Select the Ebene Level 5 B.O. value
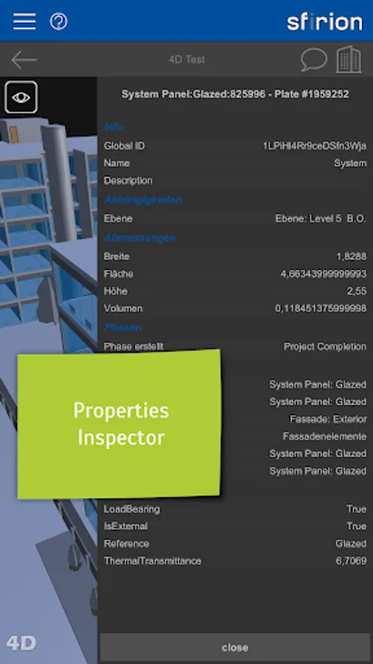The image size is (373, 664). click(x=321, y=218)
